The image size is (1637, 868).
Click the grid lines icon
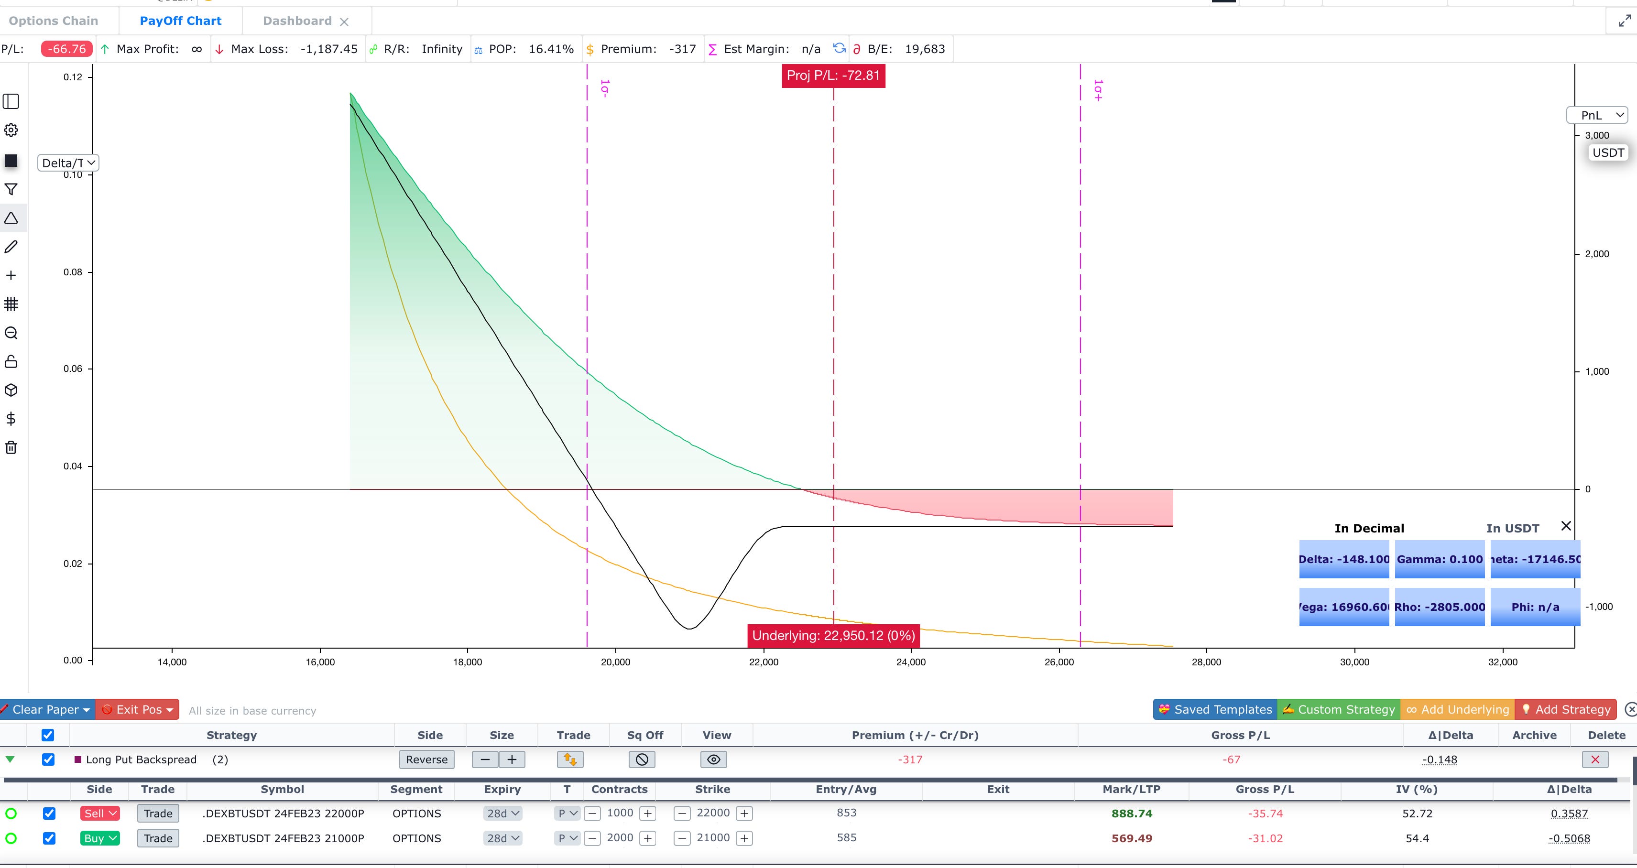(x=11, y=304)
